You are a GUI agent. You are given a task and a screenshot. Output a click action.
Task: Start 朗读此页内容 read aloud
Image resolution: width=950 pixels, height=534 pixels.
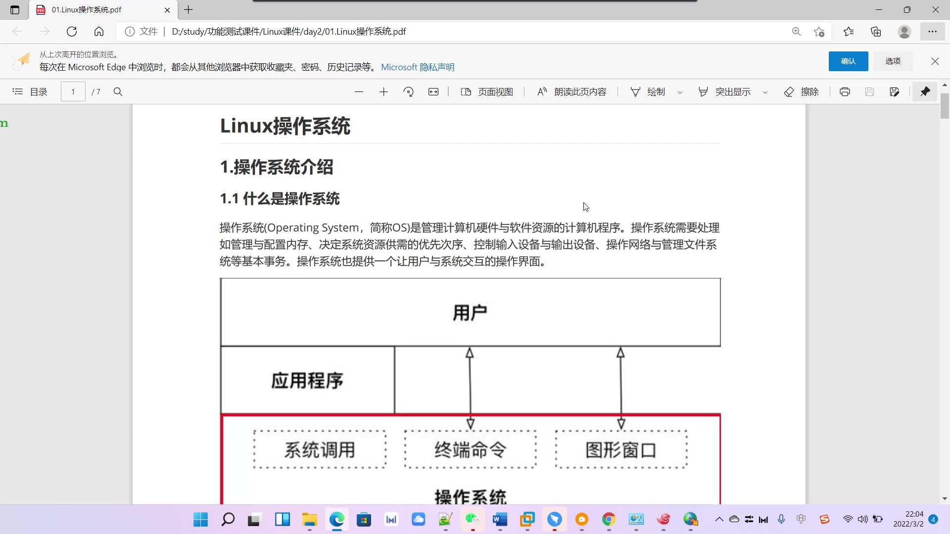click(x=572, y=92)
